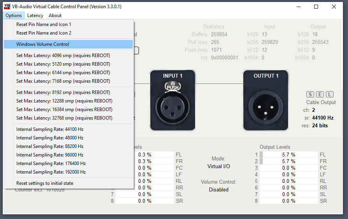348x219 pixels.
Task: Click the Push loss value 1071
Action: coord(216,50)
